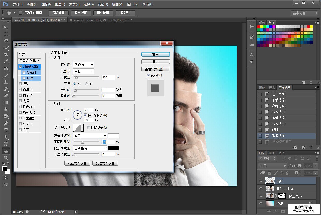
Task: Expand the 基本功能 workspace dropdown
Action: 305,13
